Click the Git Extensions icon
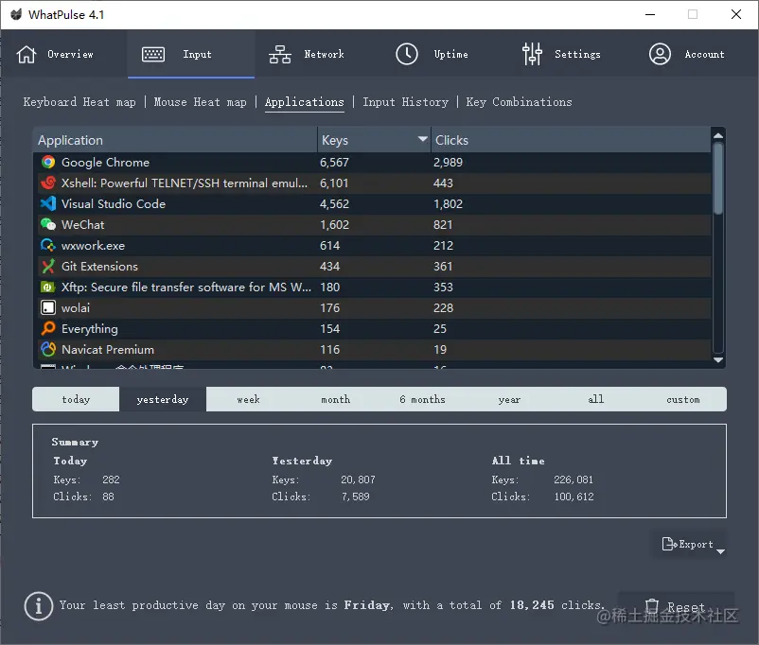This screenshot has width=759, height=645. [x=48, y=266]
